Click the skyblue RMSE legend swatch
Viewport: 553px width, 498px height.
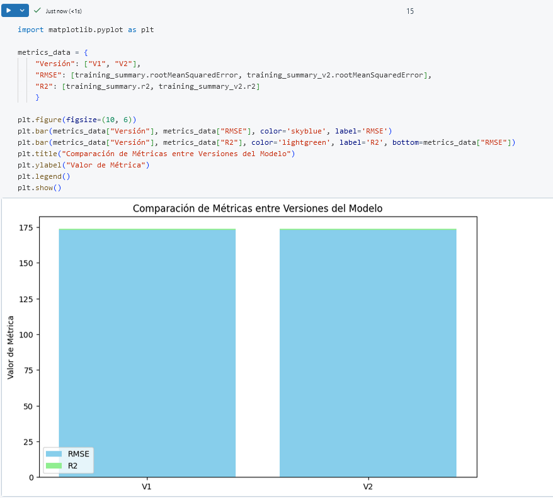(54, 454)
